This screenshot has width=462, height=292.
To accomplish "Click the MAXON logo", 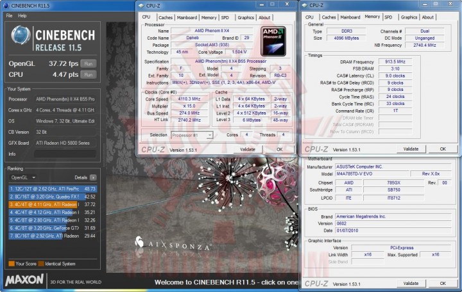I will (25, 280).
